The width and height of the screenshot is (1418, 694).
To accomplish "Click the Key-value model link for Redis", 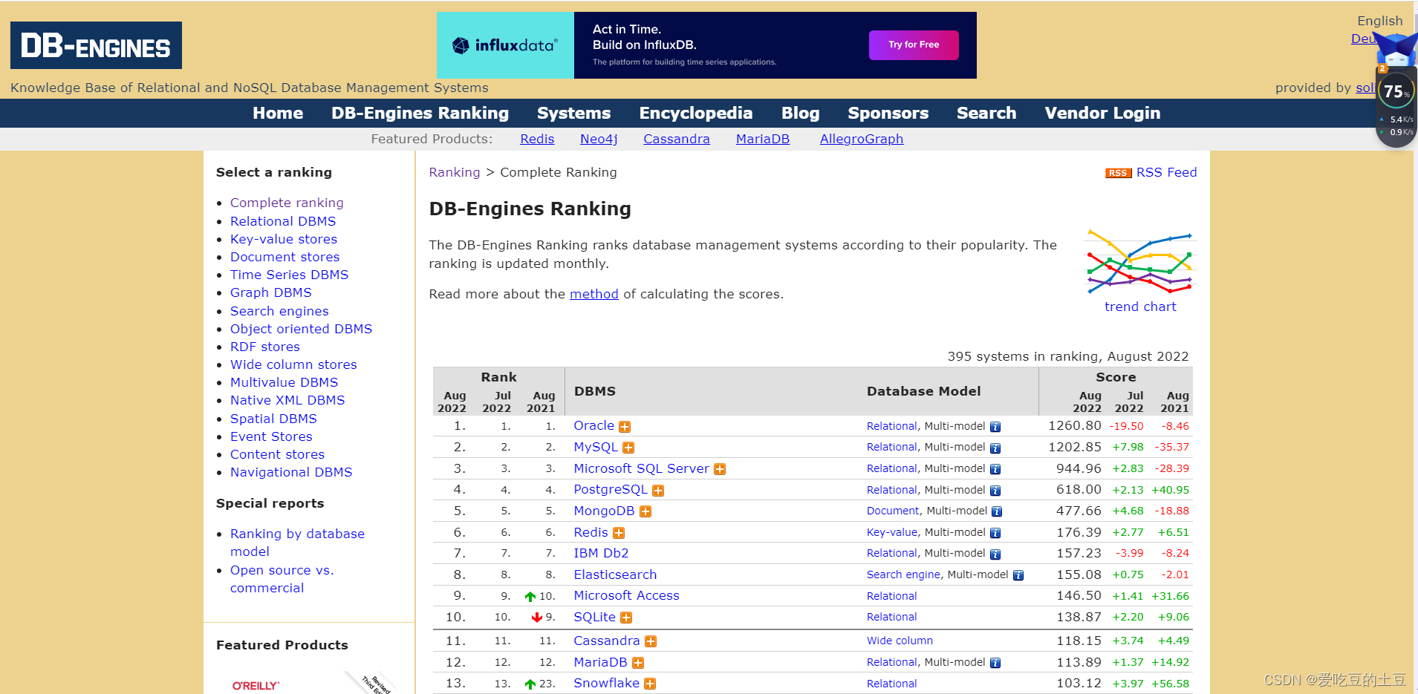I will (x=892, y=532).
